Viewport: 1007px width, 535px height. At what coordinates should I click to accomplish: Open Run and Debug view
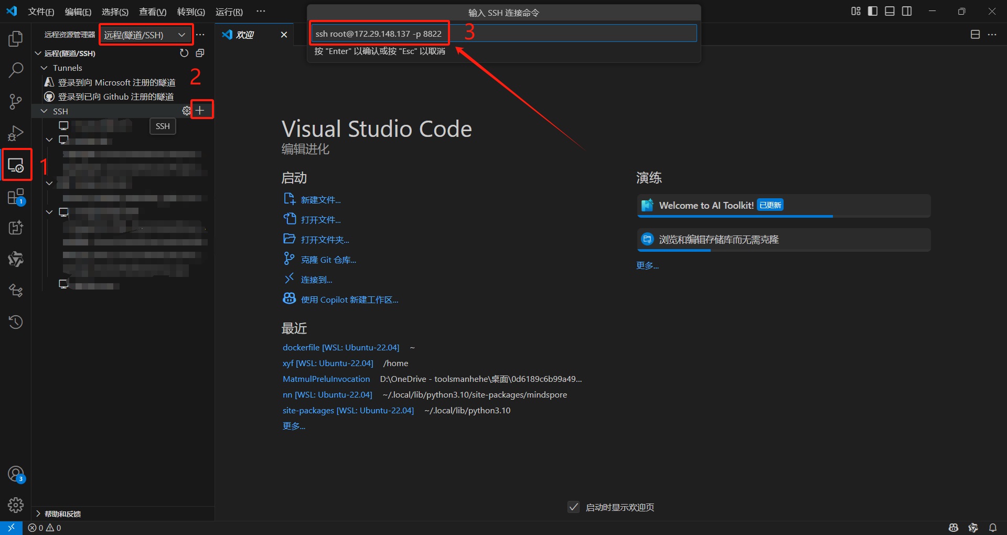pos(16,133)
